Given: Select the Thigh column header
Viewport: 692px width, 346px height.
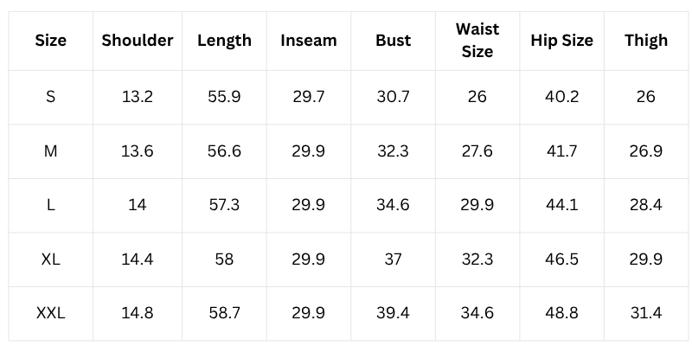Looking at the screenshot, I should [645, 41].
